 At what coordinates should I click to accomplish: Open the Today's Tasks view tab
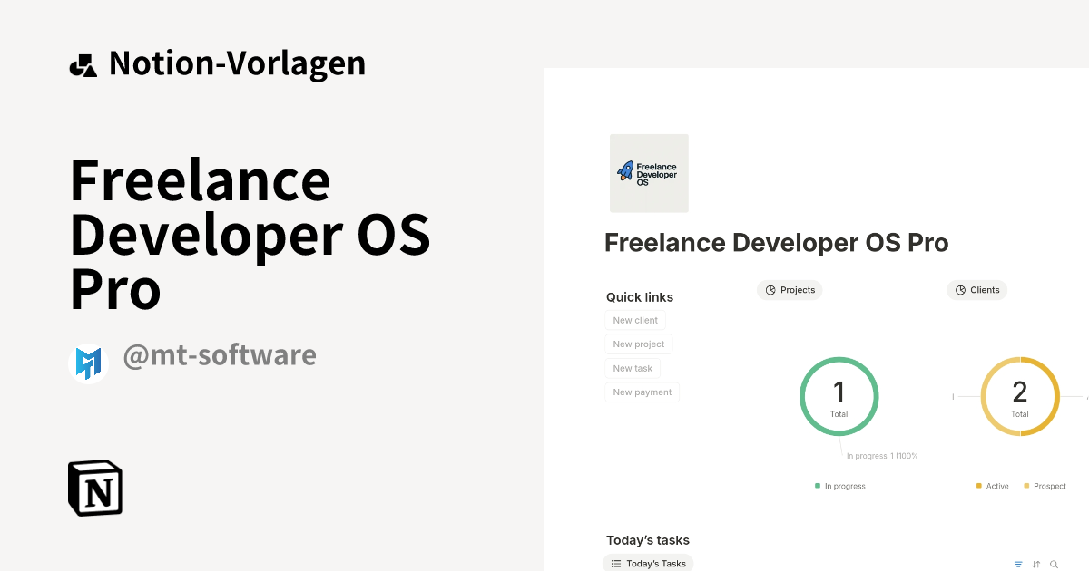click(x=648, y=563)
